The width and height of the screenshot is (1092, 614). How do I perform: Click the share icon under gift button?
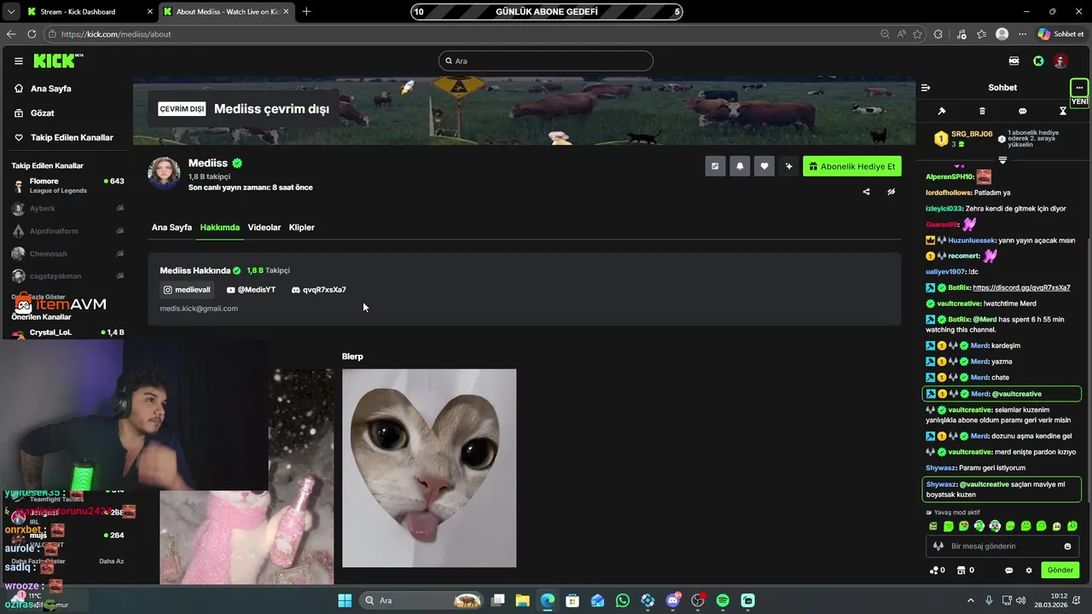(866, 192)
